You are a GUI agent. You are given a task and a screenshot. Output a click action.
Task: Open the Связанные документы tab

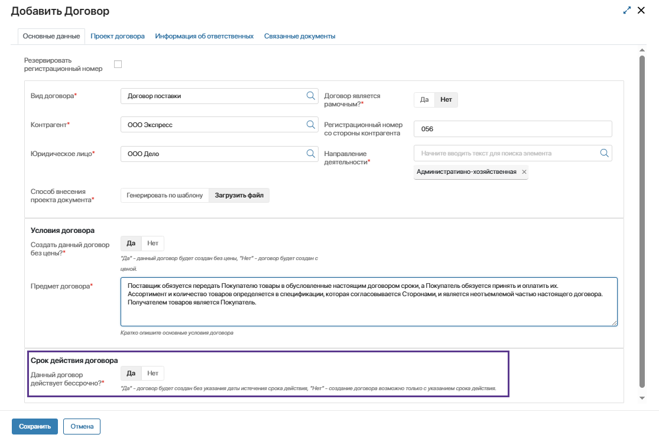300,36
